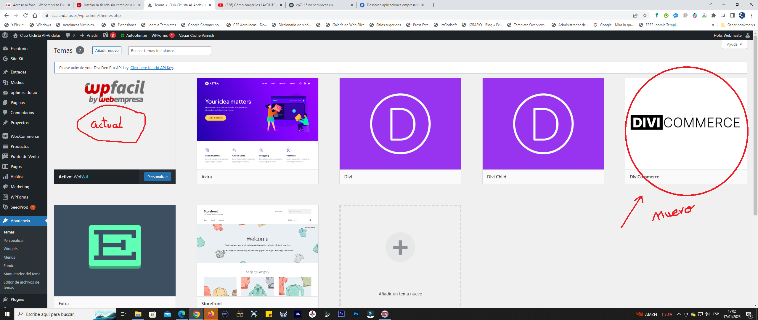Switch to cp7115.webempresa.eu tab
The image size is (758, 320).
pos(320,5)
